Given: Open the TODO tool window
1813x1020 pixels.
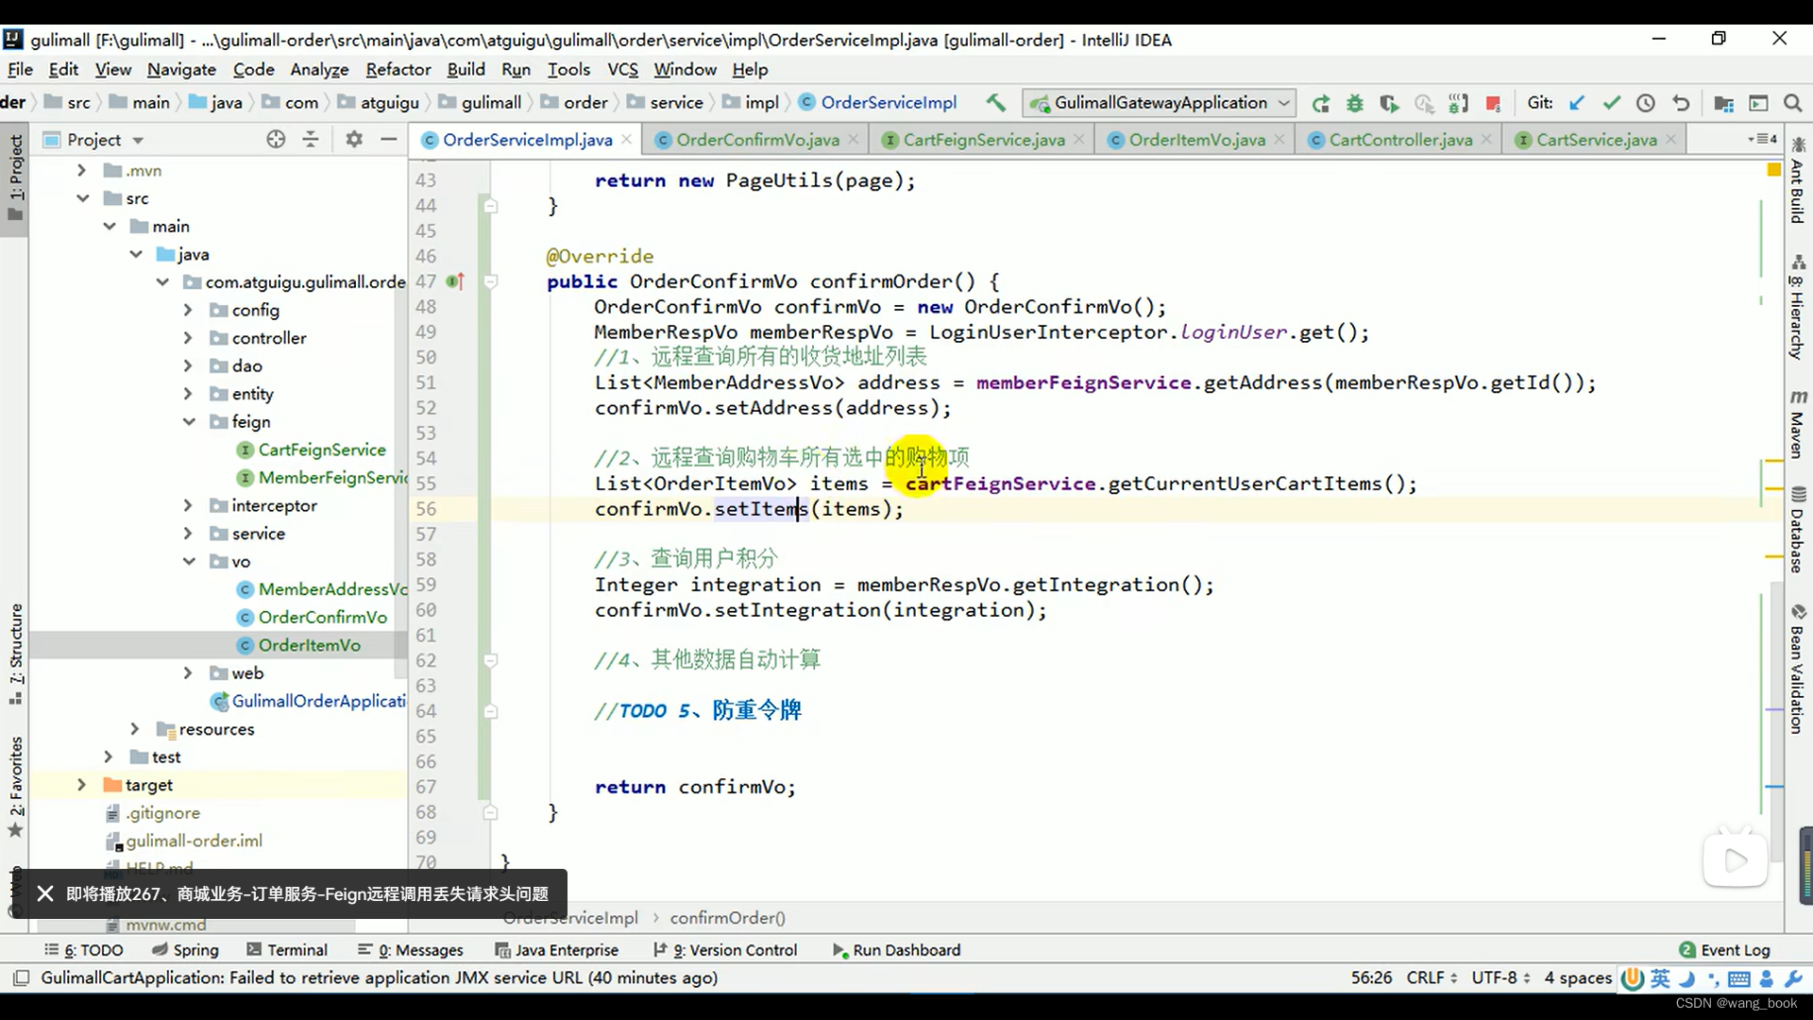Looking at the screenshot, I should tap(84, 950).
